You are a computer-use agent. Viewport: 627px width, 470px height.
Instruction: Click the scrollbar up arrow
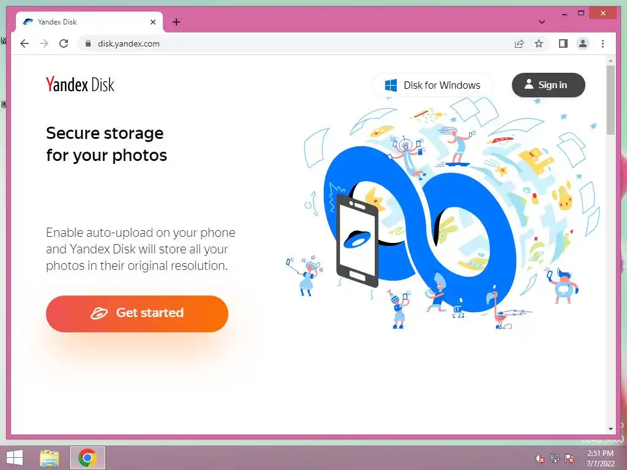[x=610, y=61]
